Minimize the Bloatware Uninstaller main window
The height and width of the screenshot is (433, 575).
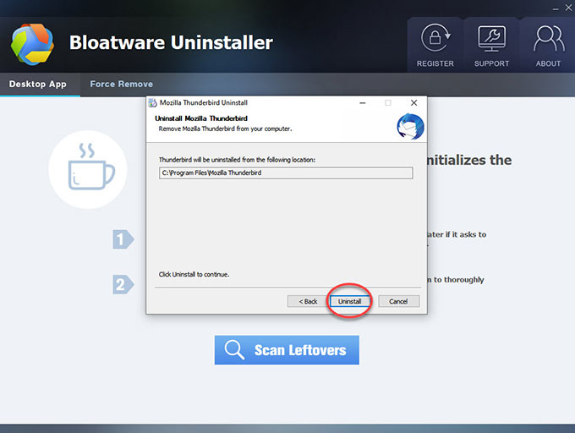[x=556, y=8]
